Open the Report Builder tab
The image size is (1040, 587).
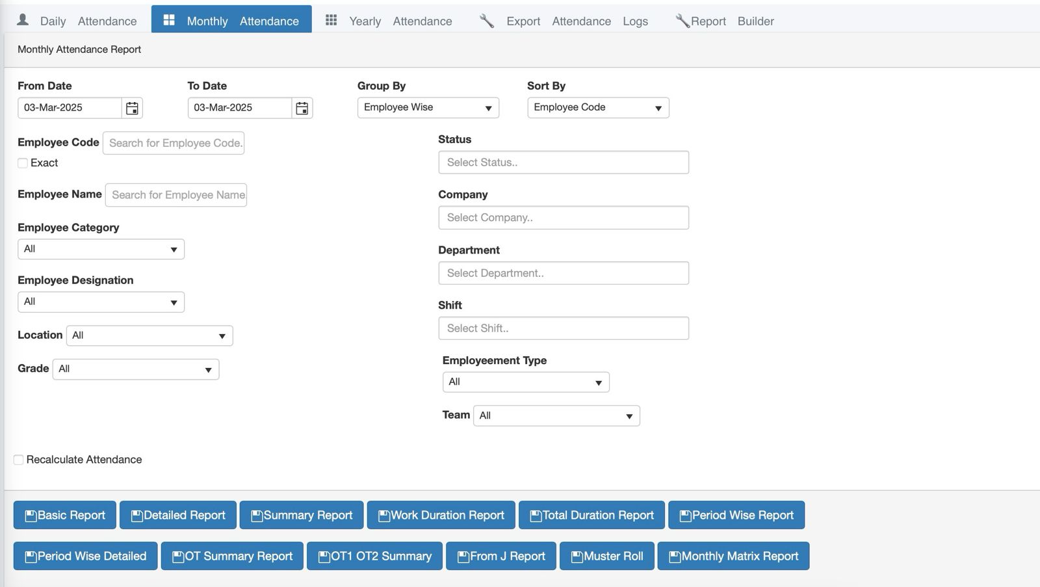(x=725, y=21)
